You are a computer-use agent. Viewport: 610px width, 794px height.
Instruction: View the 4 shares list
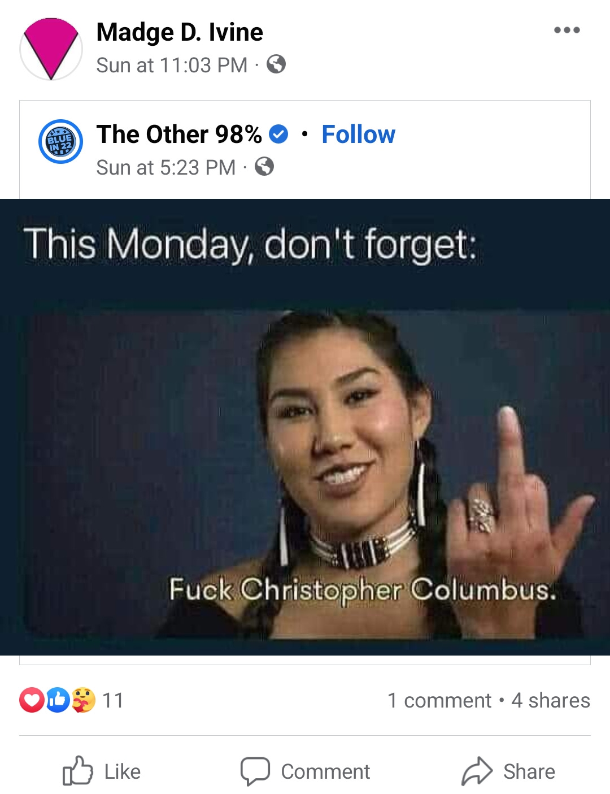551,701
